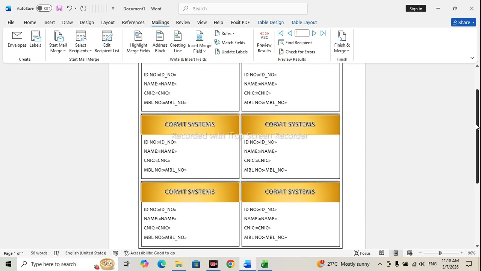Image resolution: width=481 pixels, height=271 pixels.
Task: Open the Labels tool
Action: click(35, 40)
